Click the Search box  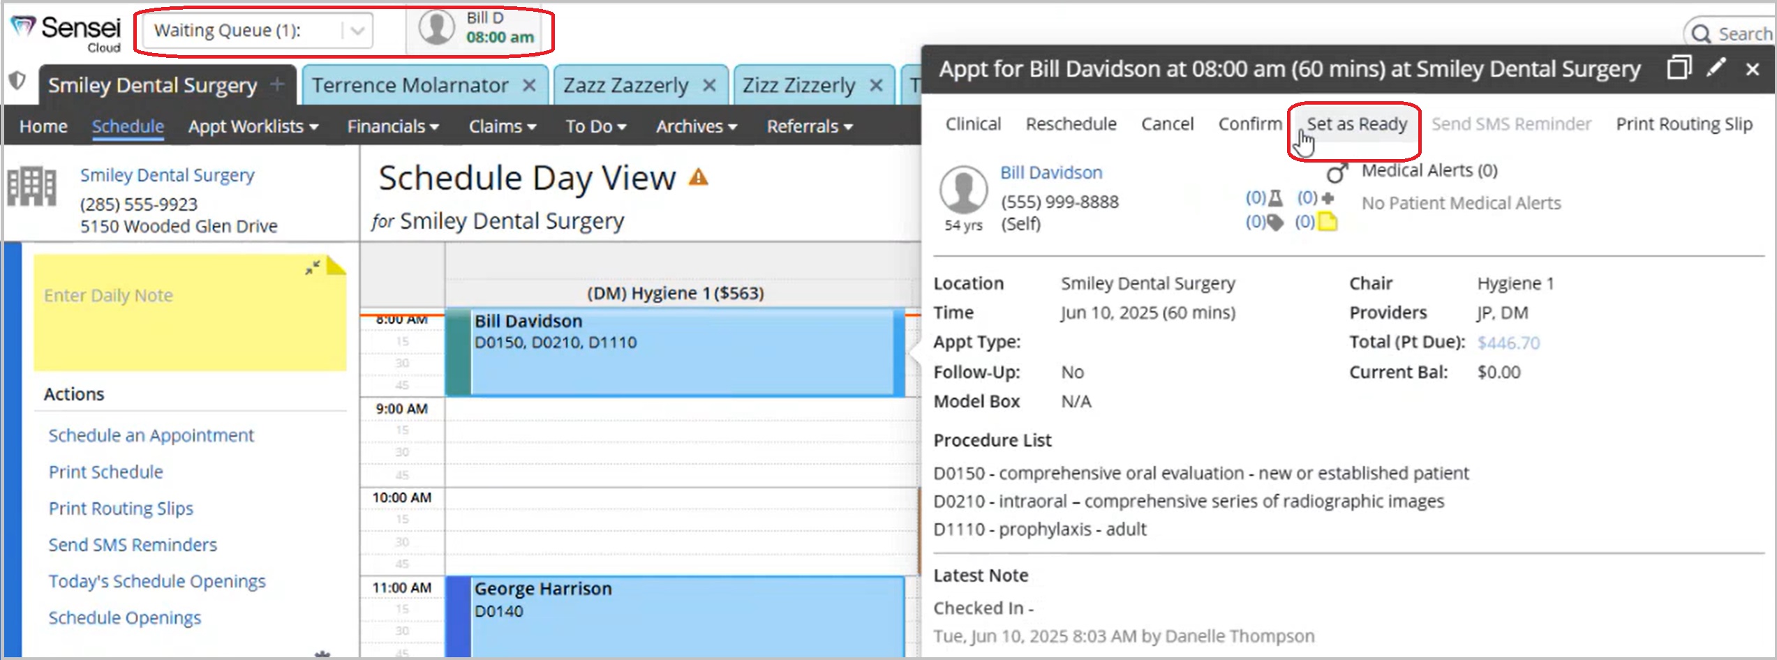1730,34
